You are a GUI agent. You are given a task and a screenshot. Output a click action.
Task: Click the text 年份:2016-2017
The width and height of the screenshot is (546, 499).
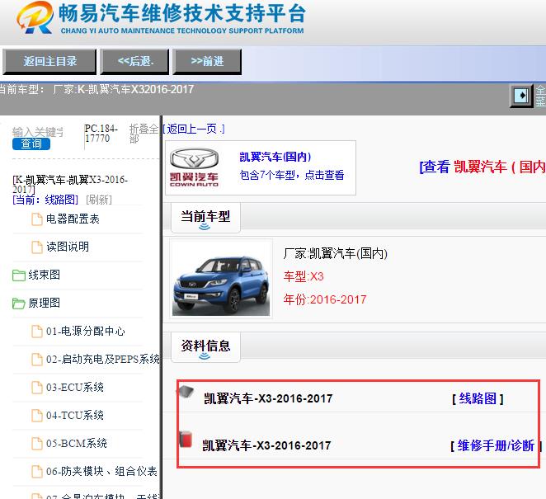coord(325,299)
